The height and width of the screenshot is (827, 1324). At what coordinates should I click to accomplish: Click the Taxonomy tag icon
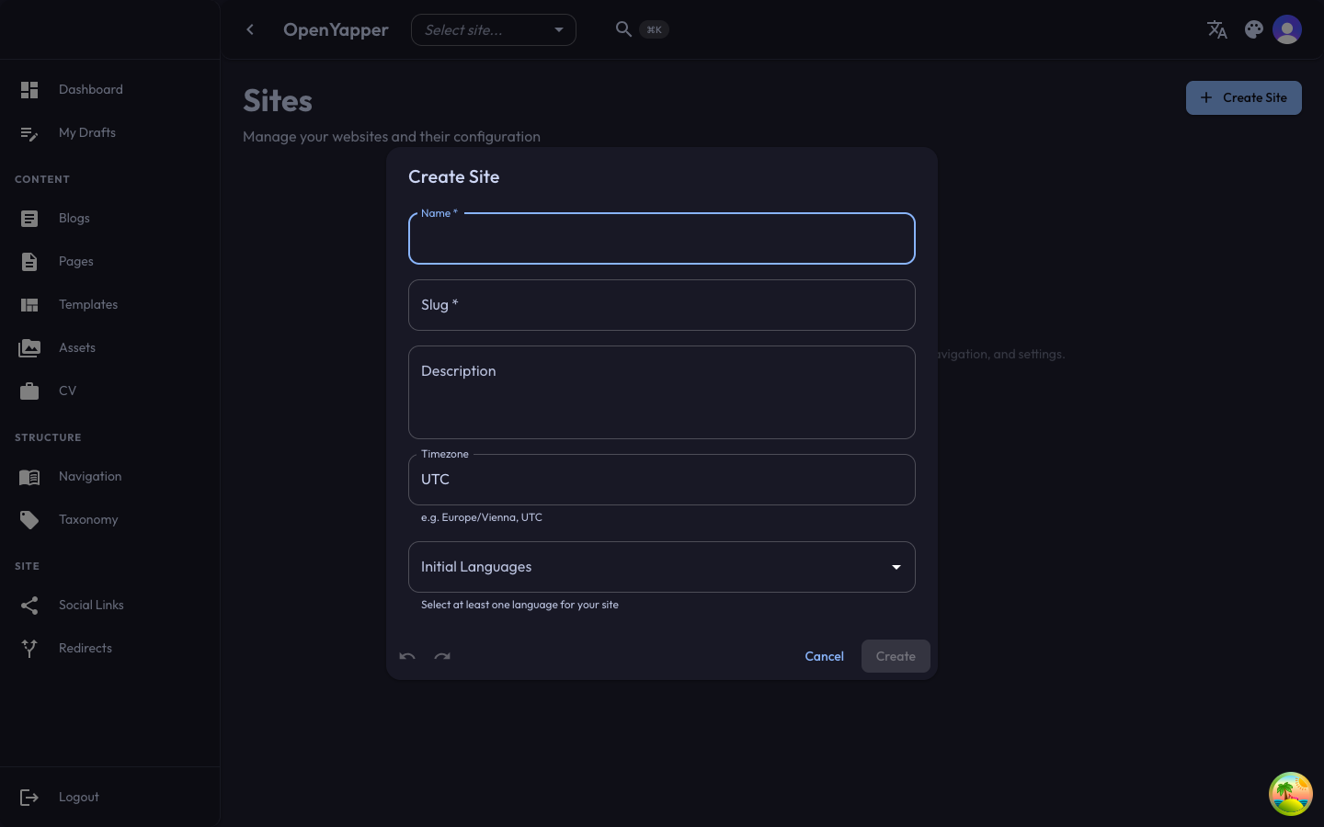29,519
